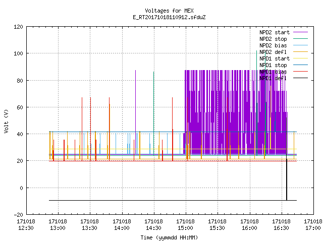Select the 'NPD2 defl' legend label
This screenshot has height=242, width=323.
tap(273, 52)
